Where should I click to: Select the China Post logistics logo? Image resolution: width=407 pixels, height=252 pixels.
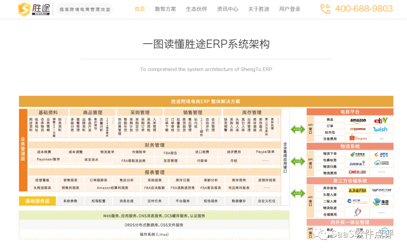coord(358,154)
